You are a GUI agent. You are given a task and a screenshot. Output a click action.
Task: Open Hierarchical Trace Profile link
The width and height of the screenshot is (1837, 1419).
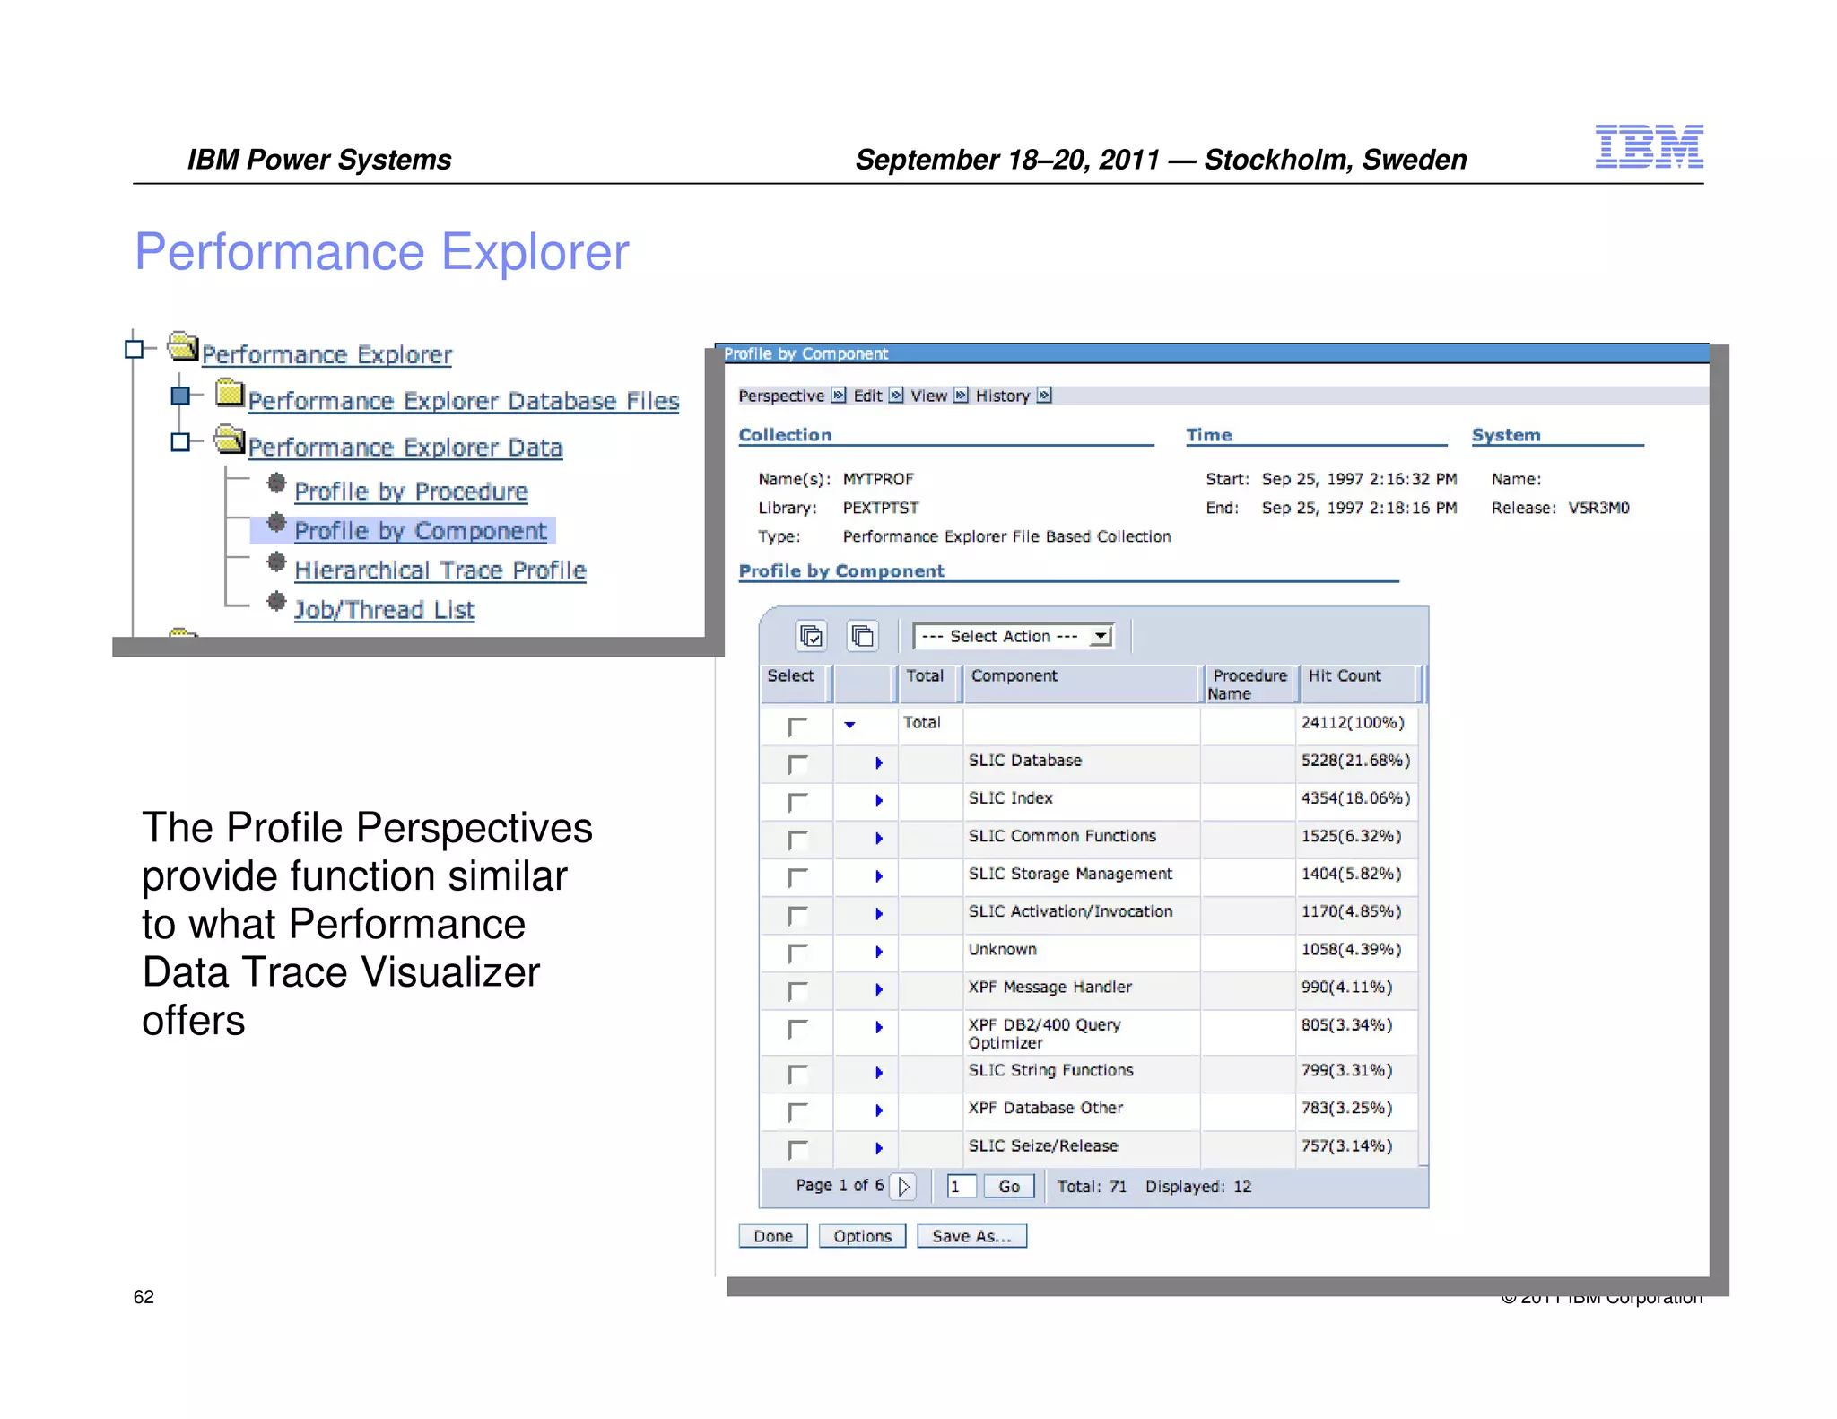pos(440,570)
